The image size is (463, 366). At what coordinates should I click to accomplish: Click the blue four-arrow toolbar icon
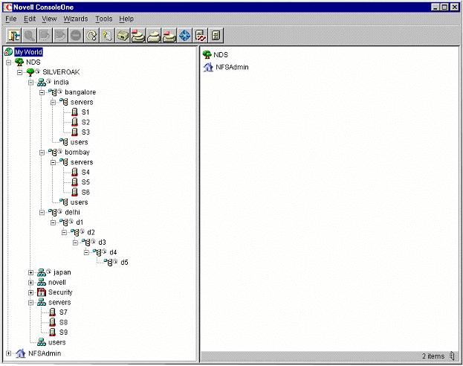(x=185, y=36)
